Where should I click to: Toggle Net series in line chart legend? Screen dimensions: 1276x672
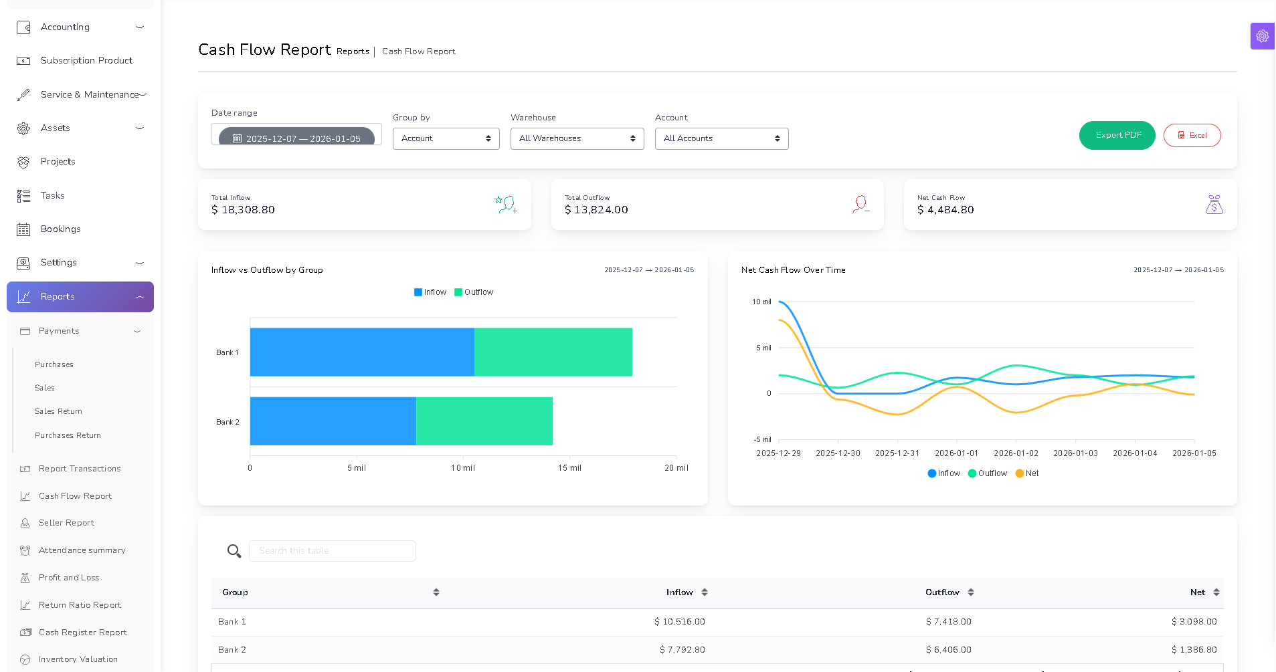(1027, 473)
